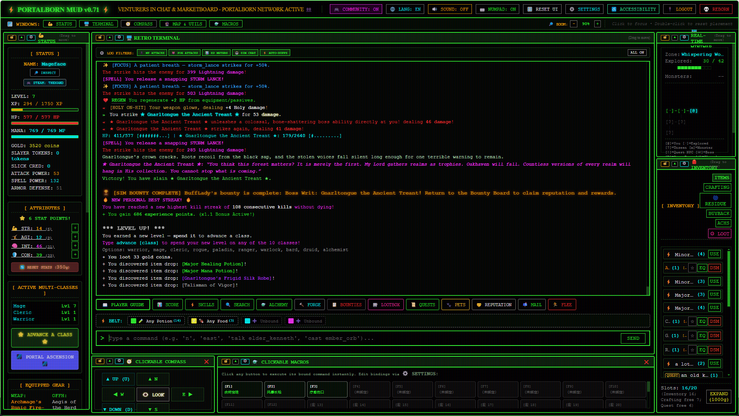Increase zoom with plus button
The width and height of the screenshot is (739, 416).
tap(597, 24)
